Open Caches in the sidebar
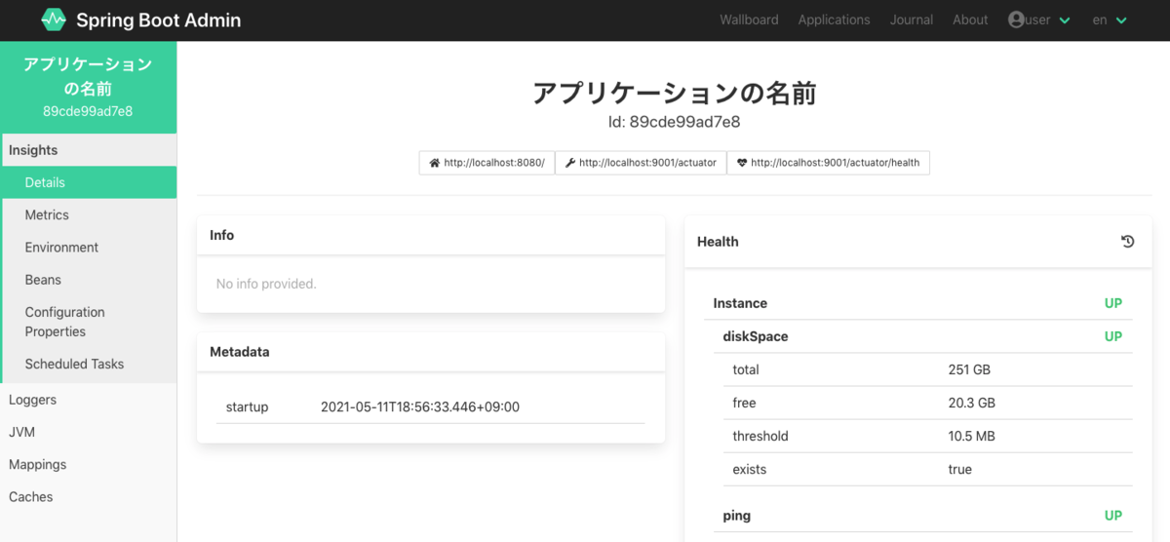Image resolution: width=1170 pixels, height=542 pixels. click(x=89, y=496)
